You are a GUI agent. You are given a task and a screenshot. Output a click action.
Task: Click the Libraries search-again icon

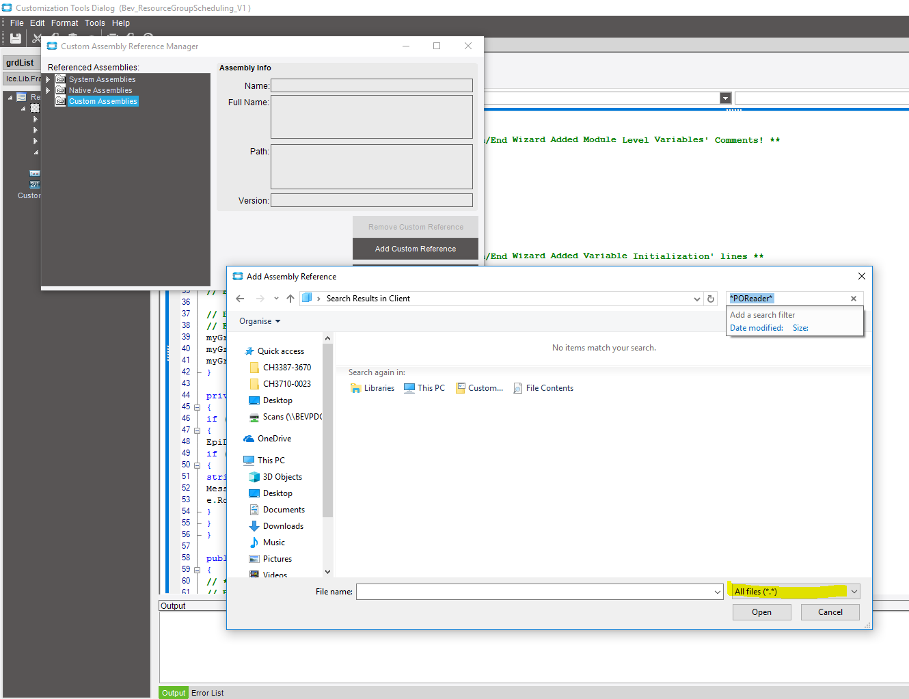click(355, 388)
